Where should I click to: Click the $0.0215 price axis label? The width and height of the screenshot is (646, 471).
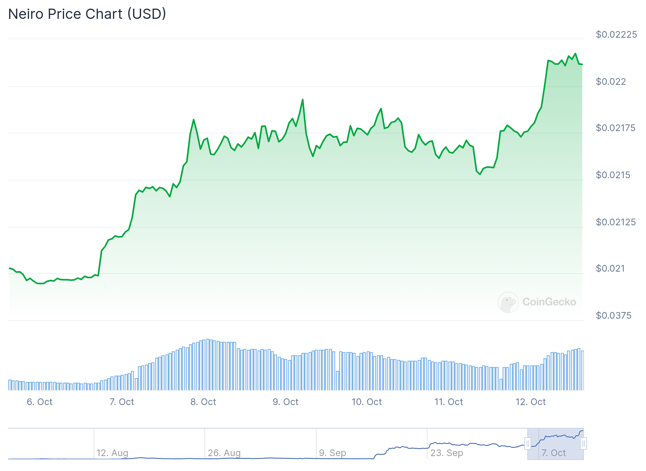613,175
